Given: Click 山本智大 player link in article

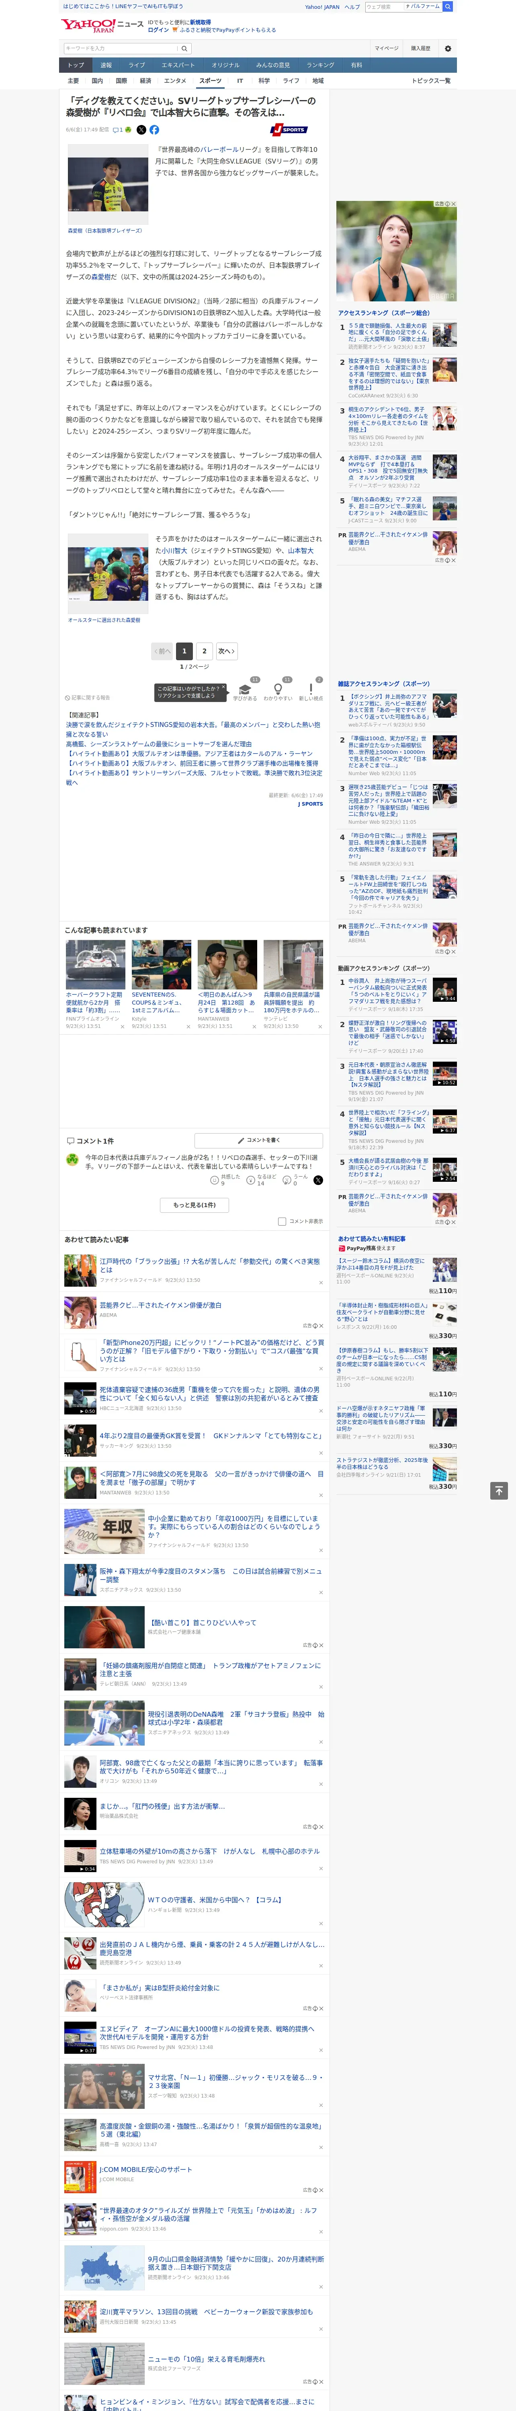Looking at the screenshot, I should pos(301,551).
